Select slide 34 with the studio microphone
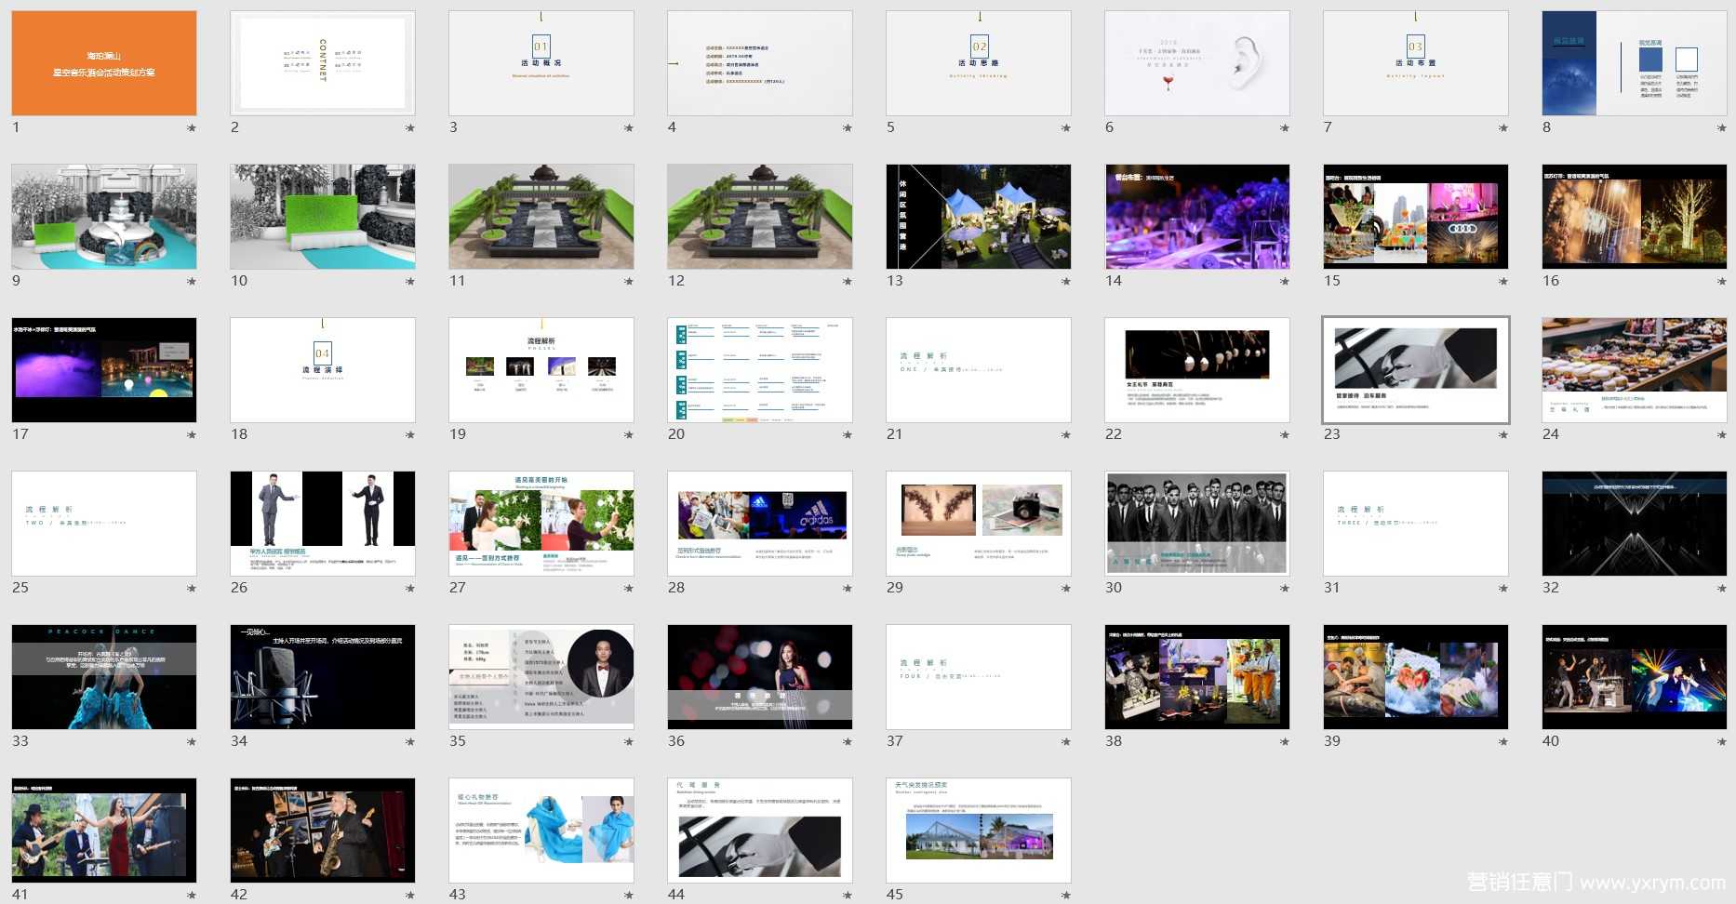The width and height of the screenshot is (1736, 904). point(323,677)
